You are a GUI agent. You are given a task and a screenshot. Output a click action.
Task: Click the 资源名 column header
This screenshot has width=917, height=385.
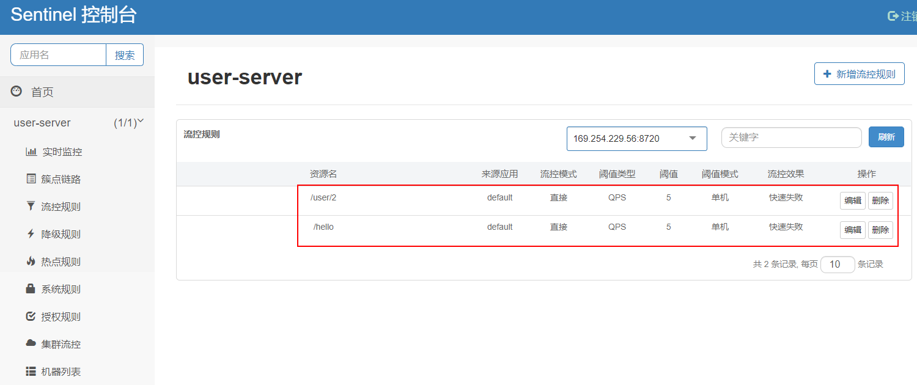[x=323, y=174]
